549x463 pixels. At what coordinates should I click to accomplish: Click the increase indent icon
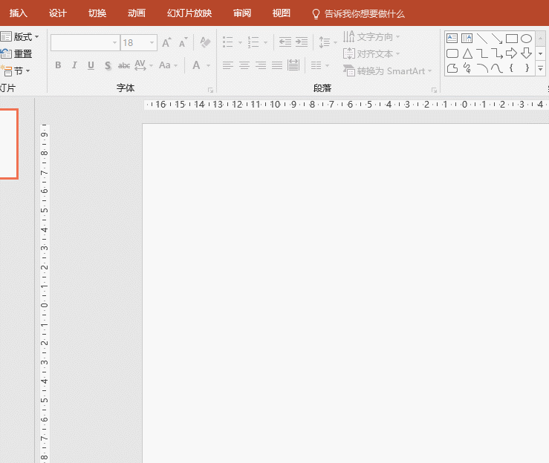302,42
